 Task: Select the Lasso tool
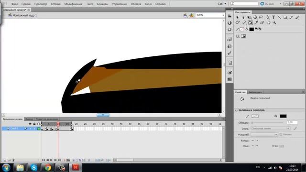click(x=261, y=18)
